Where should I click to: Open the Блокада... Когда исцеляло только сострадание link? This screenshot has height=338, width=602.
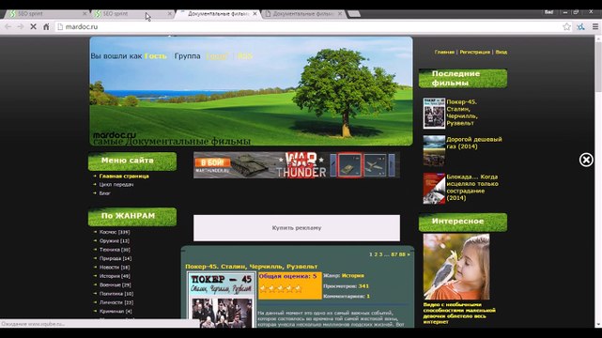472,187
